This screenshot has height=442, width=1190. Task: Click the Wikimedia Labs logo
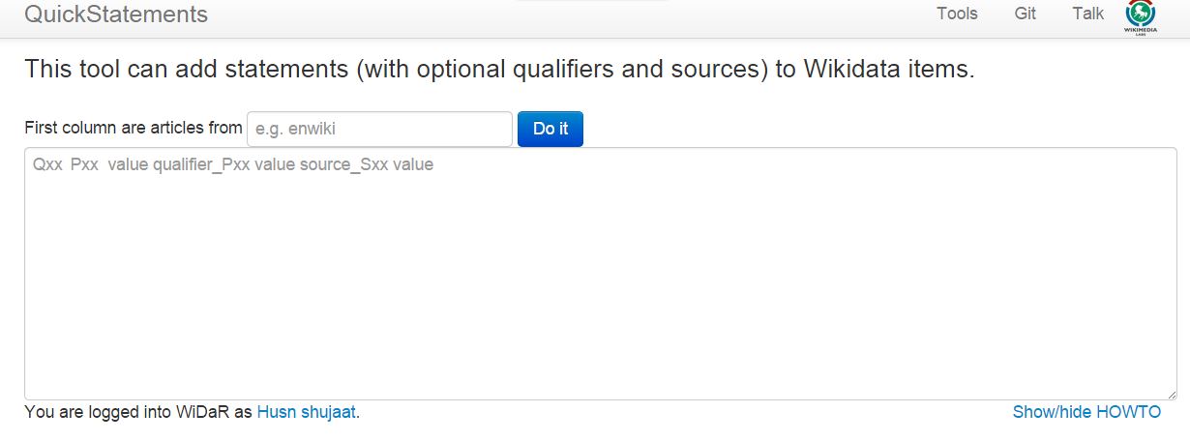(1141, 16)
